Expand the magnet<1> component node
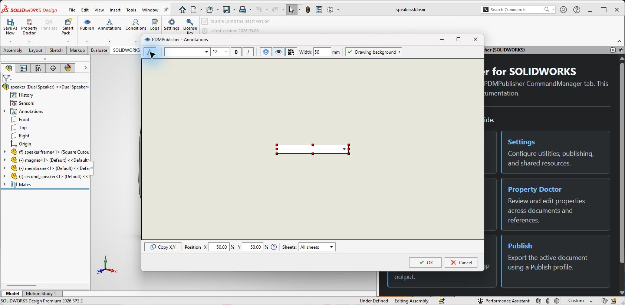The image size is (625, 305). [x=5, y=160]
